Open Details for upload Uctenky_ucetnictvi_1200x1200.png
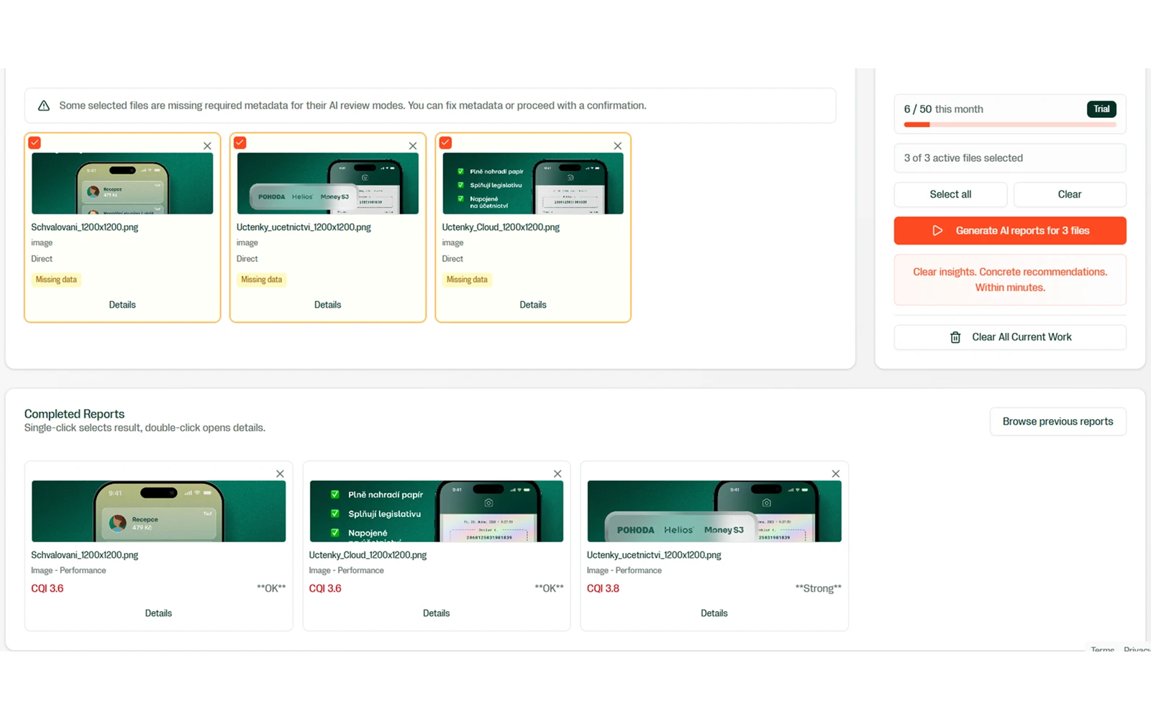 (x=327, y=305)
